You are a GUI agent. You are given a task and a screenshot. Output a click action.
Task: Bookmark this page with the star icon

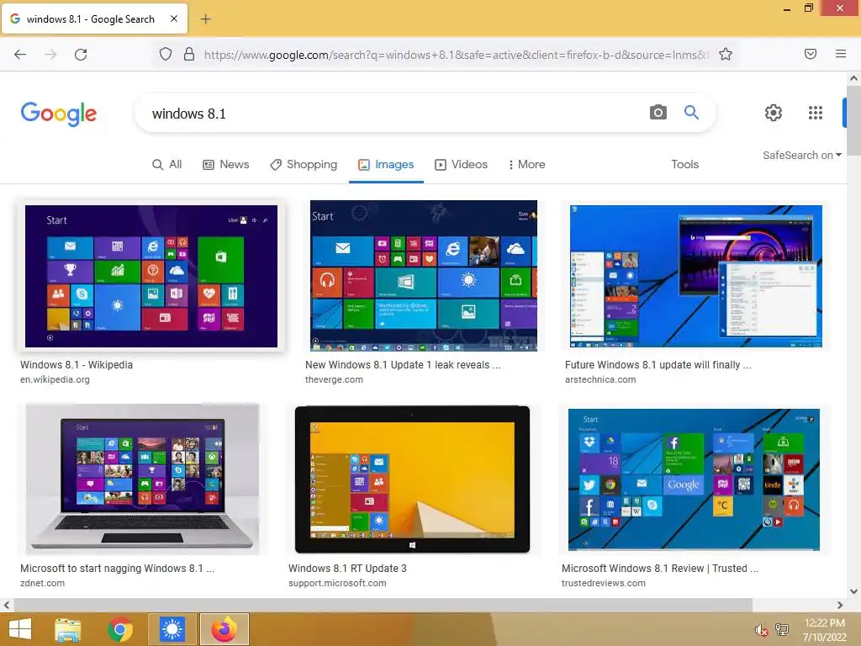coord(726,54)
